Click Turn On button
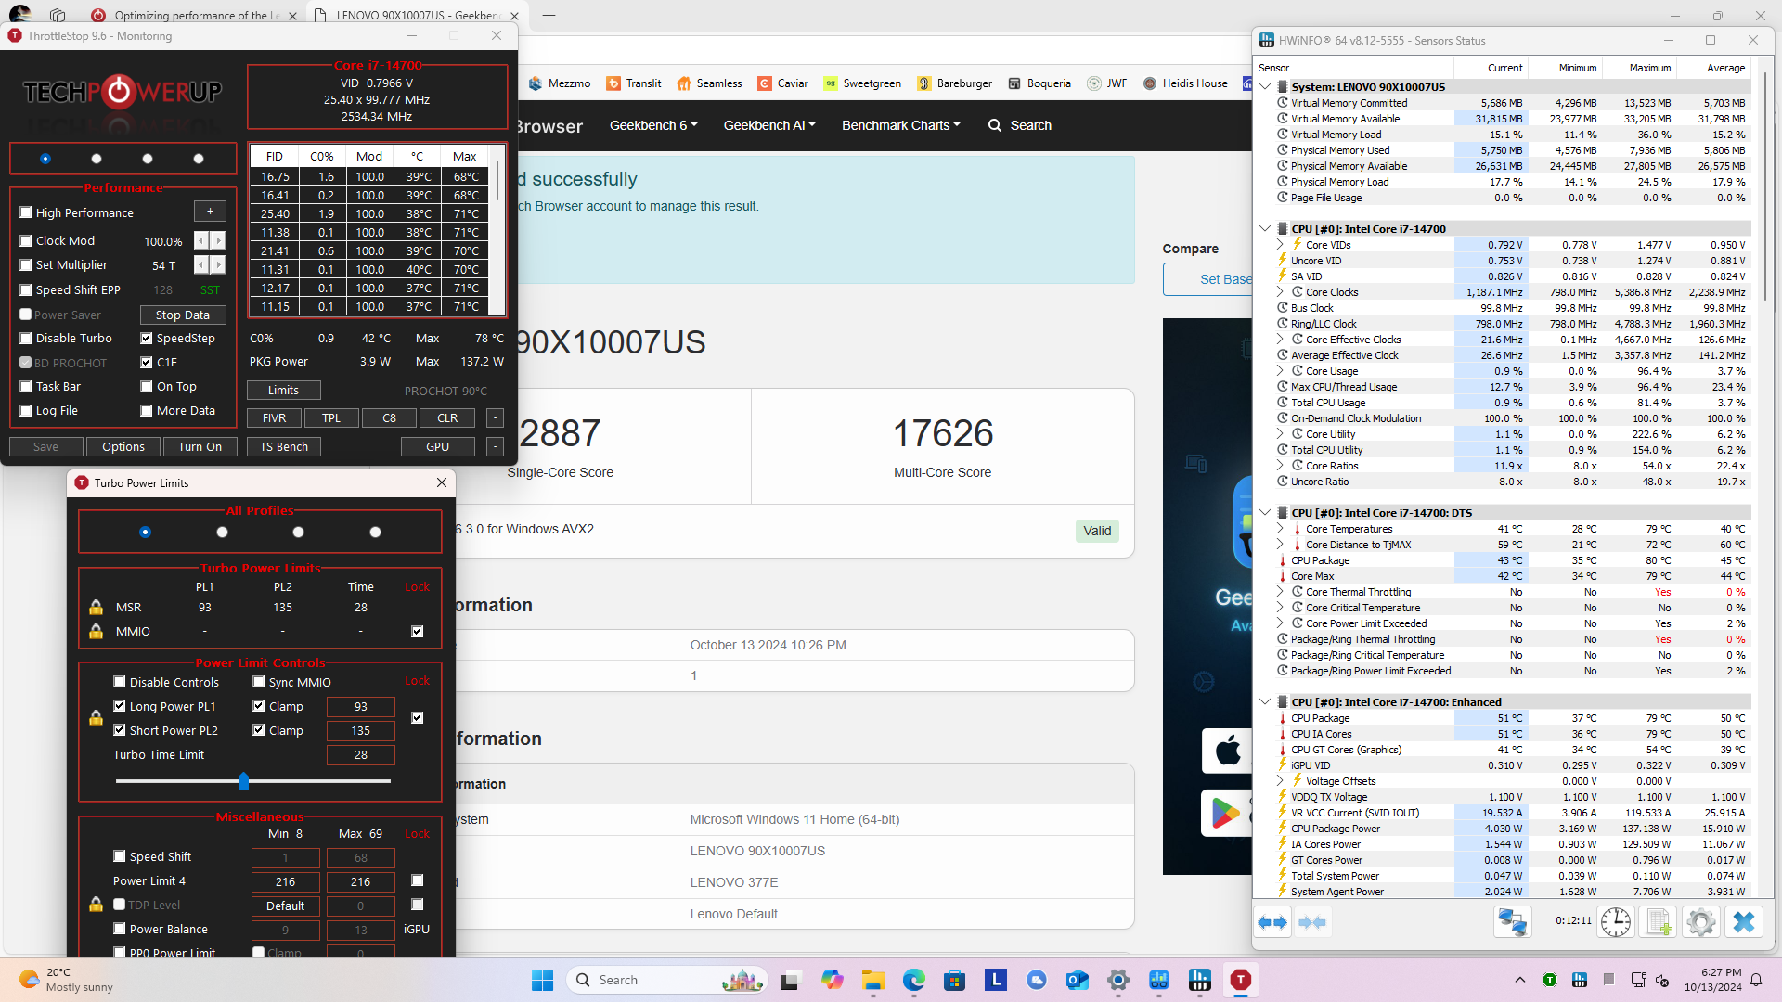The height and width of the screenshot is (1002, 1782). pos(200,447)
